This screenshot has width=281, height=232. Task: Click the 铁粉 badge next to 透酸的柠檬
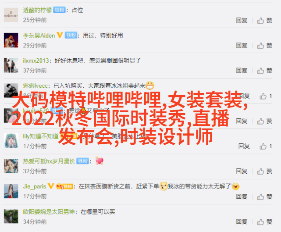click(59, 10)
